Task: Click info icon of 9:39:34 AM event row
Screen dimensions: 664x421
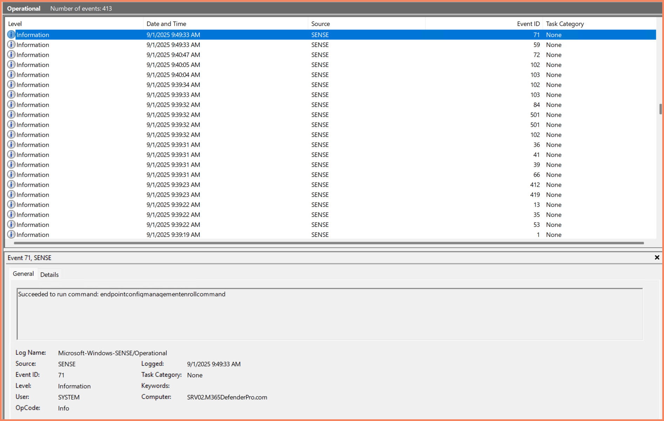Action: (x=11, y=84)
